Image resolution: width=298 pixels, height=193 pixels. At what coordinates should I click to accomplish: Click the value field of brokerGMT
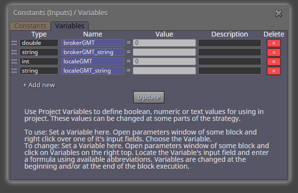tap(164, 43)
